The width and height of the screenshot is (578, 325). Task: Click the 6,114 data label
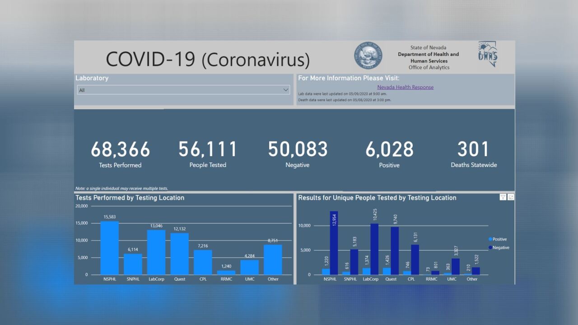(x=133, y=250)
